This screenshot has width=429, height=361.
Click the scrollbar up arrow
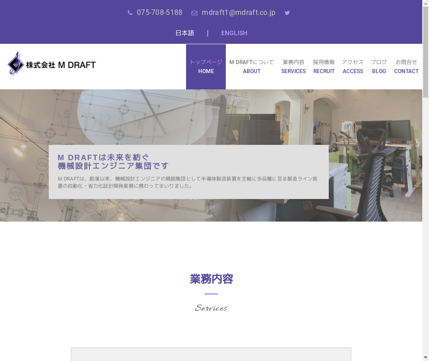coord(425,4)
